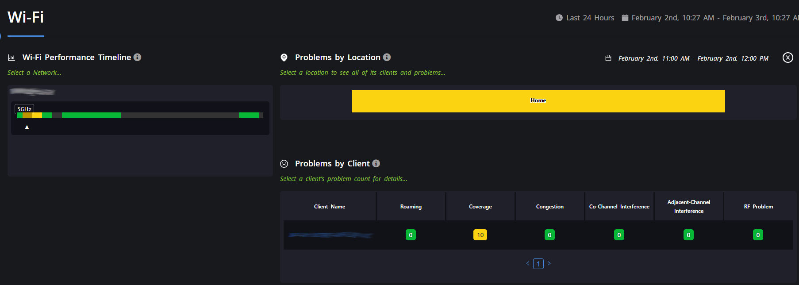The width and height of the screenshot is (799, 285).
Task: Select page 1 in pagination
Action: pyautogui.click(x=538, y=264)
